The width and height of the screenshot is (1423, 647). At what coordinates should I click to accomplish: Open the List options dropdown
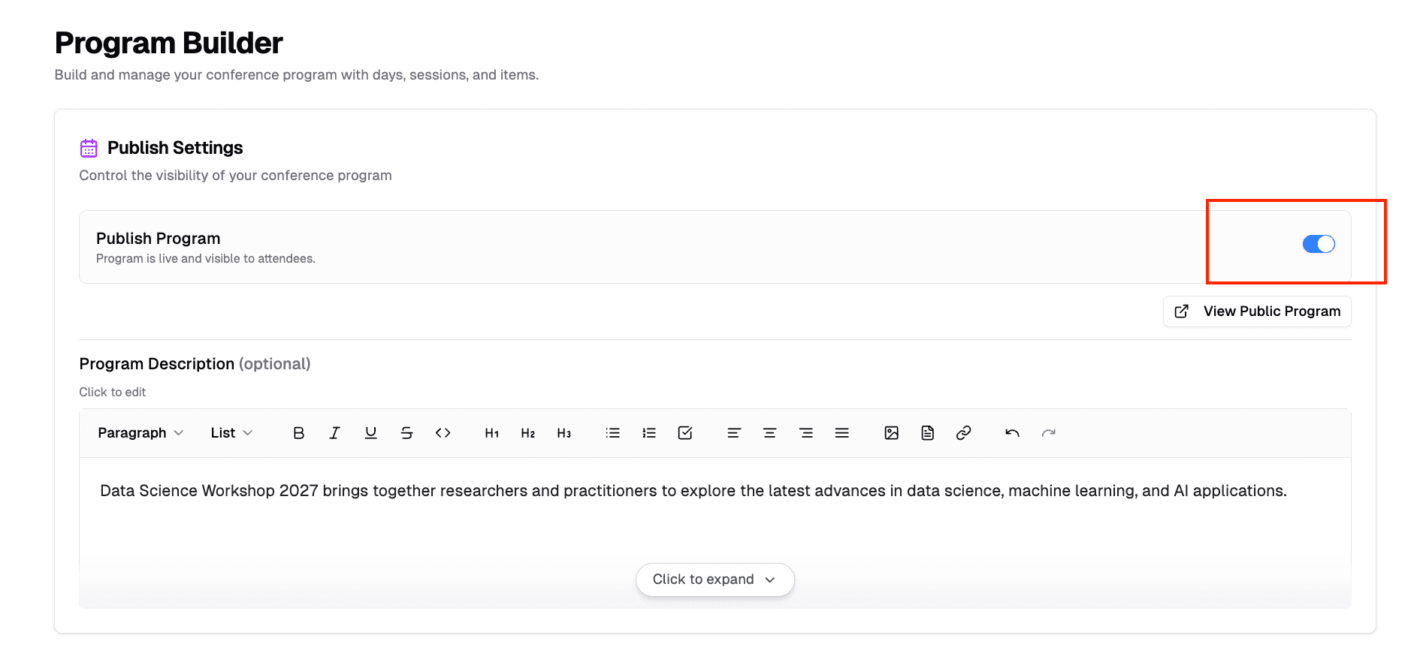tap(230, 432)
